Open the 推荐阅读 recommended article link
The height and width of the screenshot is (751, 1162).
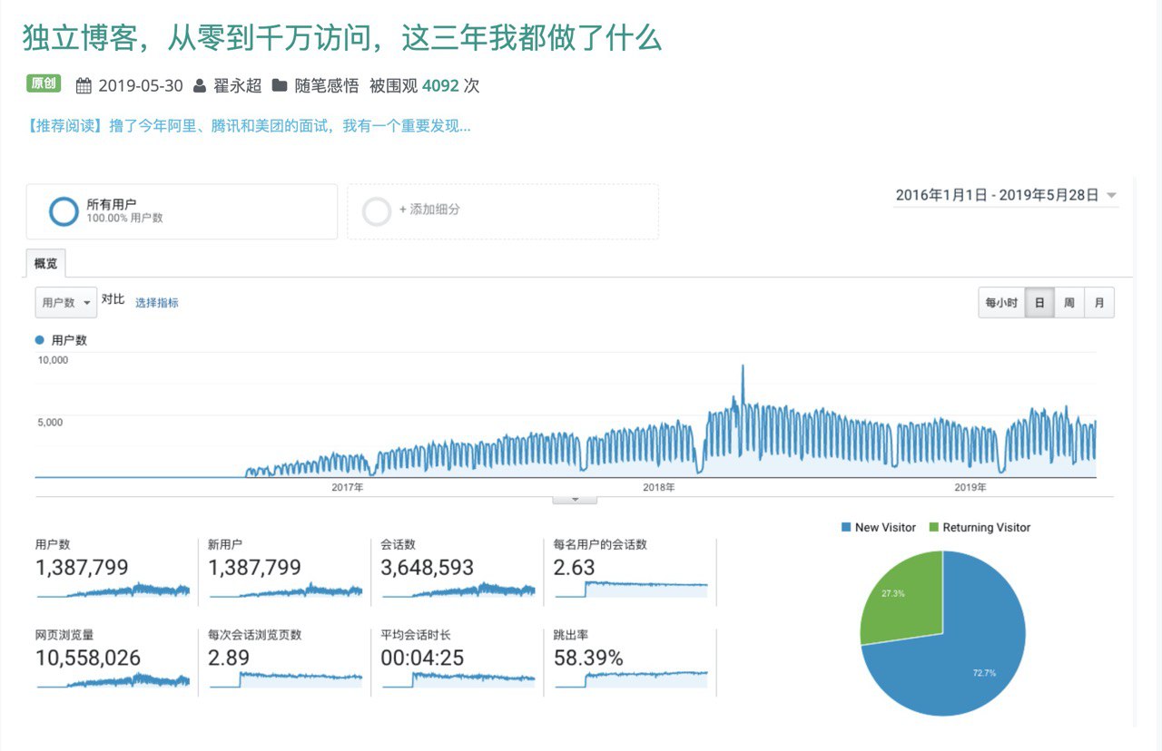tap(250, 126)
